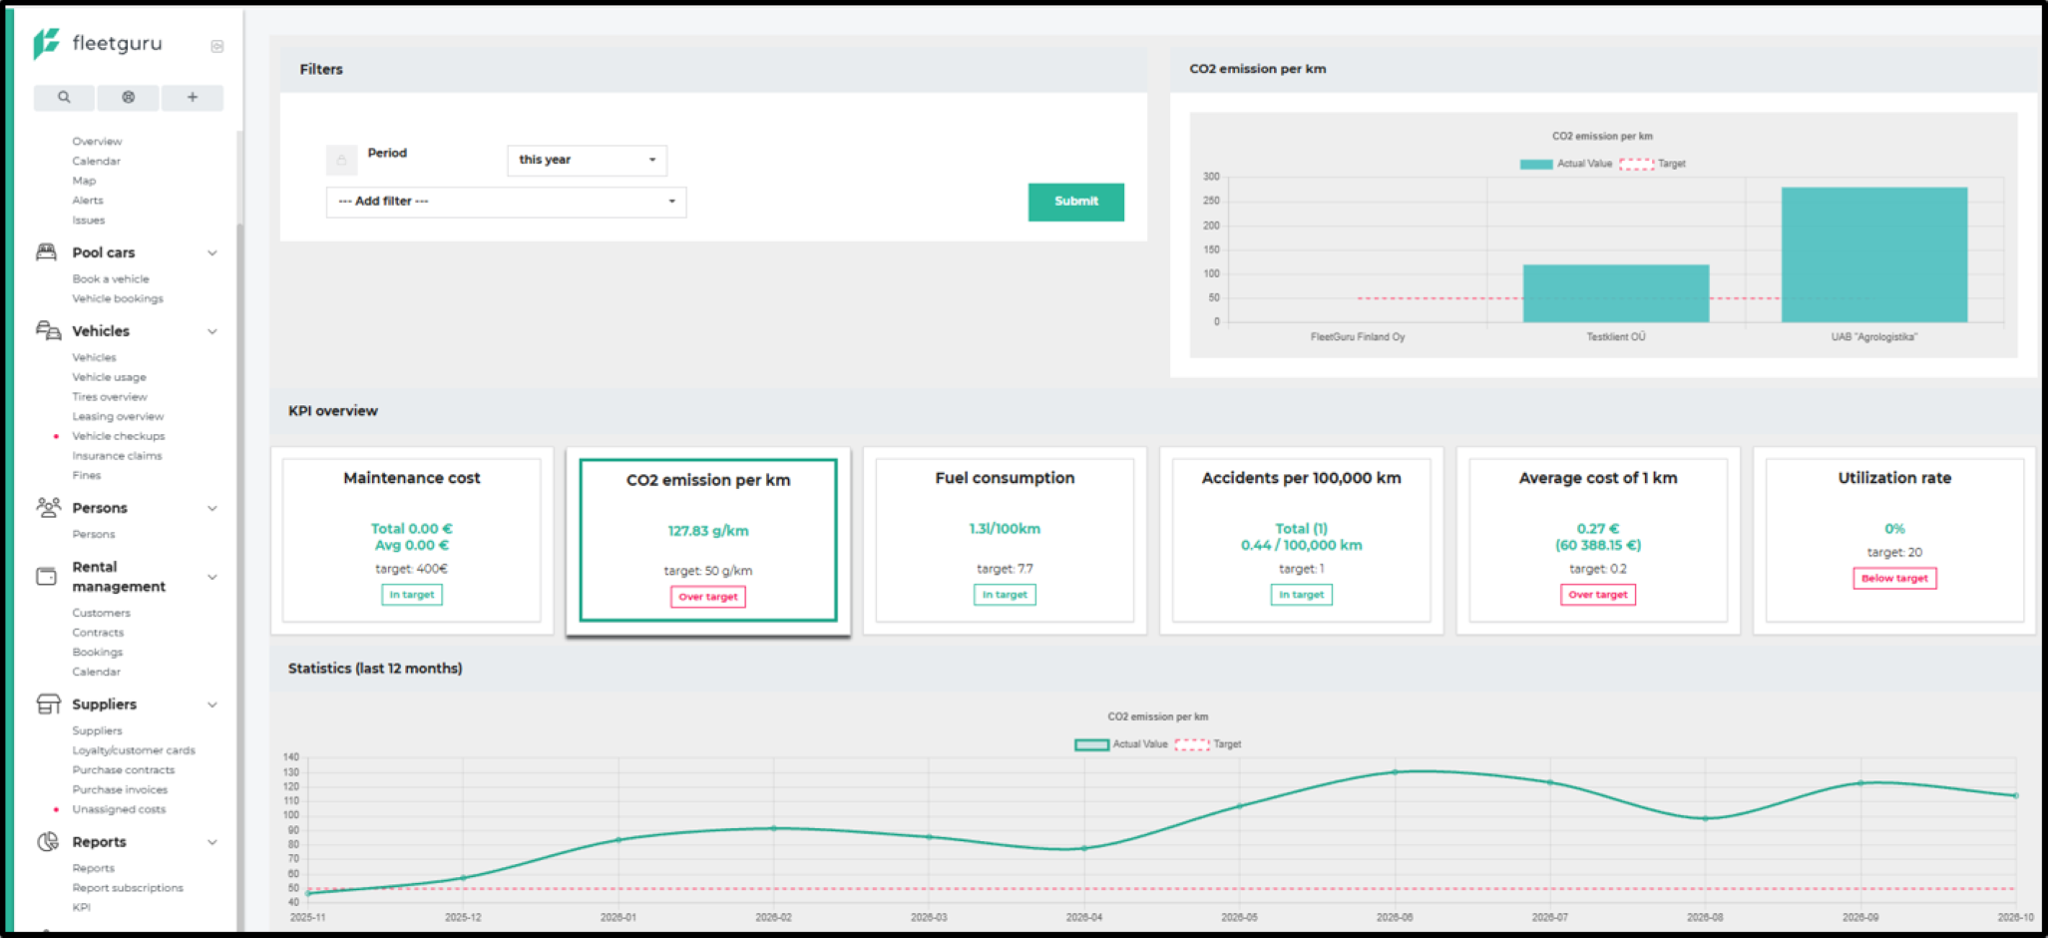Go to Map in the sidebar
The image size is (2048, 938).
84,181
